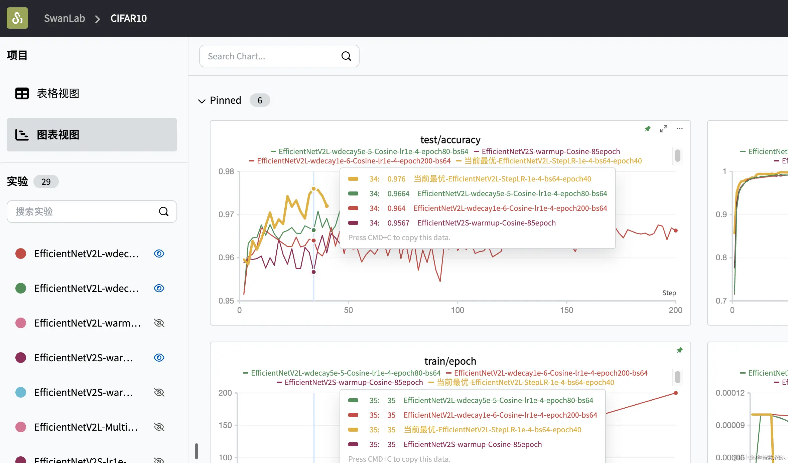Show the EfficientNetV2L-warm experiment

(x=159, y=323)
